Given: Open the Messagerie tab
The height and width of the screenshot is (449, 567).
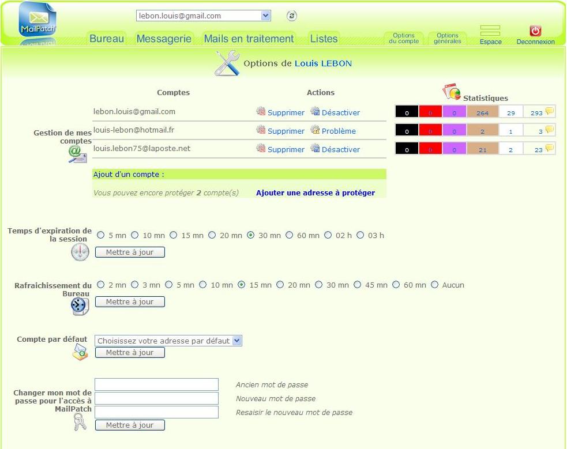Looking at the screenshot, I should coord(164,39).
